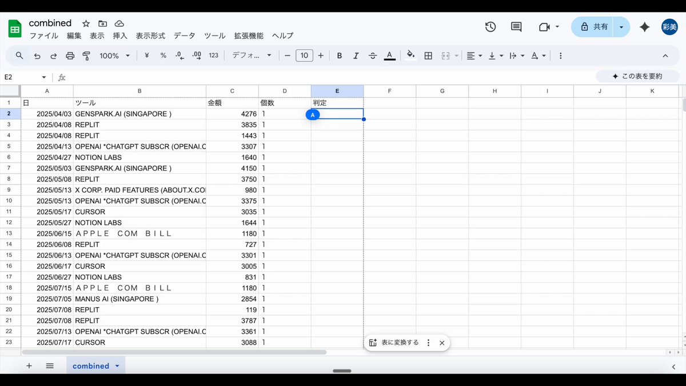Viewport: 686px width, 386px height.
Task: Open the Google Sheets home icon
Action: tap(15, 27)
